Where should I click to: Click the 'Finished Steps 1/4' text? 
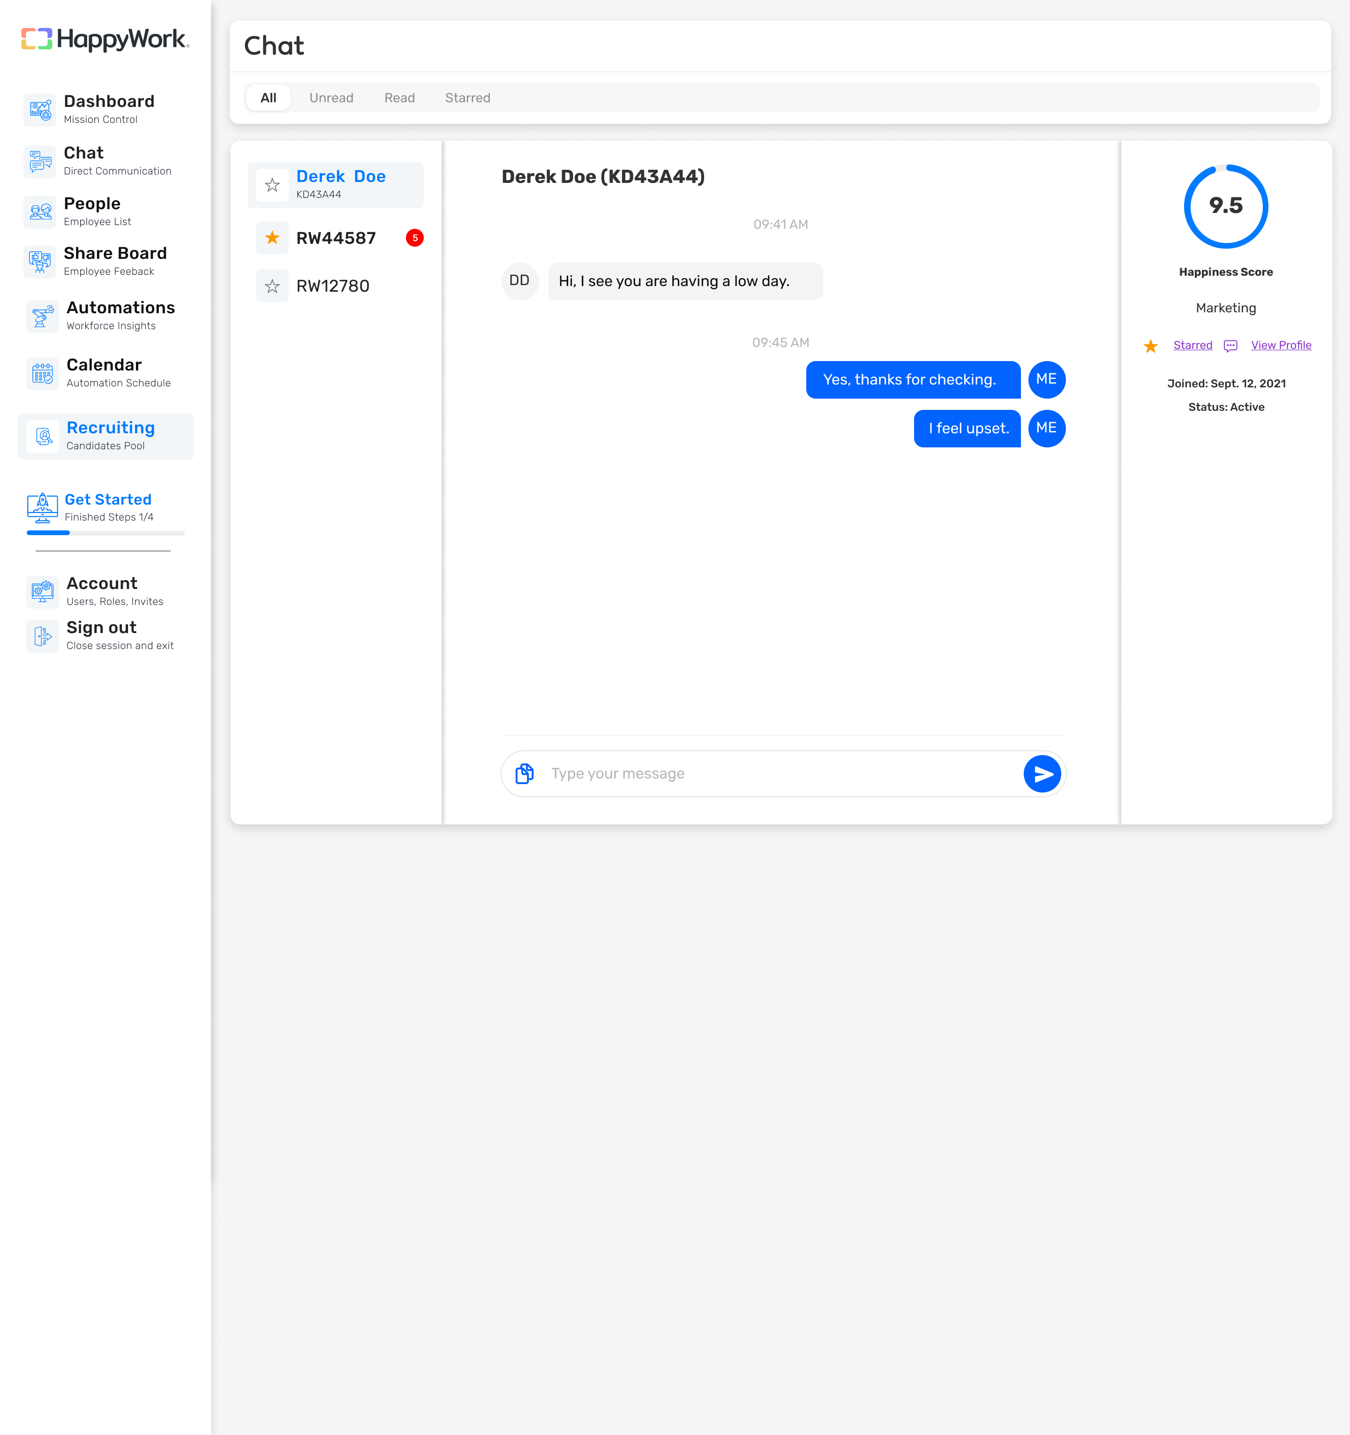pyautogui.click(x=109, y=517)
